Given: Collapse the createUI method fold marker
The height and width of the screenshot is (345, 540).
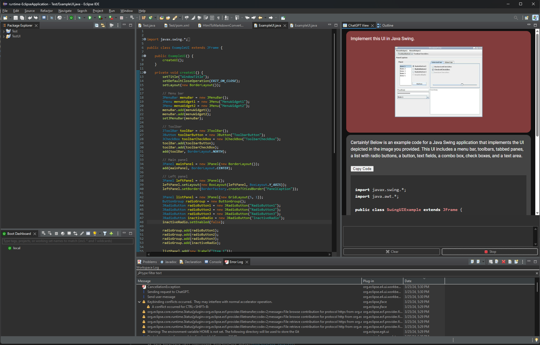Looking at the screenshot, I should coord(145,73).
